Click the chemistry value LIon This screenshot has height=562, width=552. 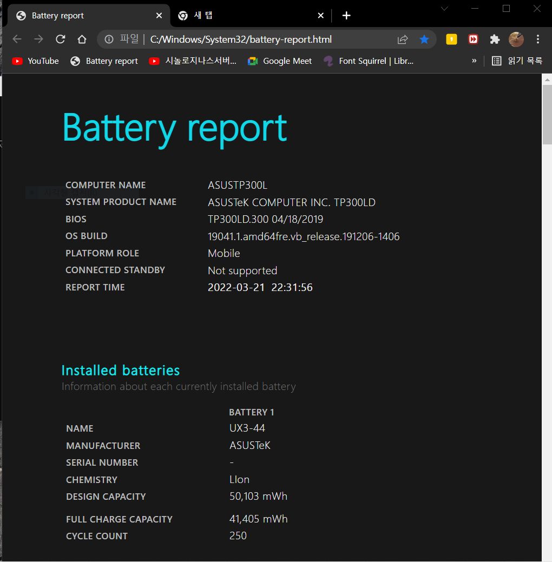pyautogui.click(x=239, y=480)
